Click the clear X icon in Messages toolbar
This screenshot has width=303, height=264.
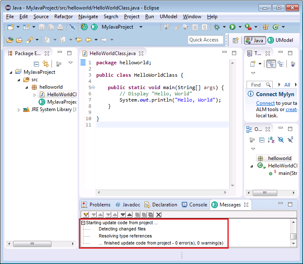point(159,214)
